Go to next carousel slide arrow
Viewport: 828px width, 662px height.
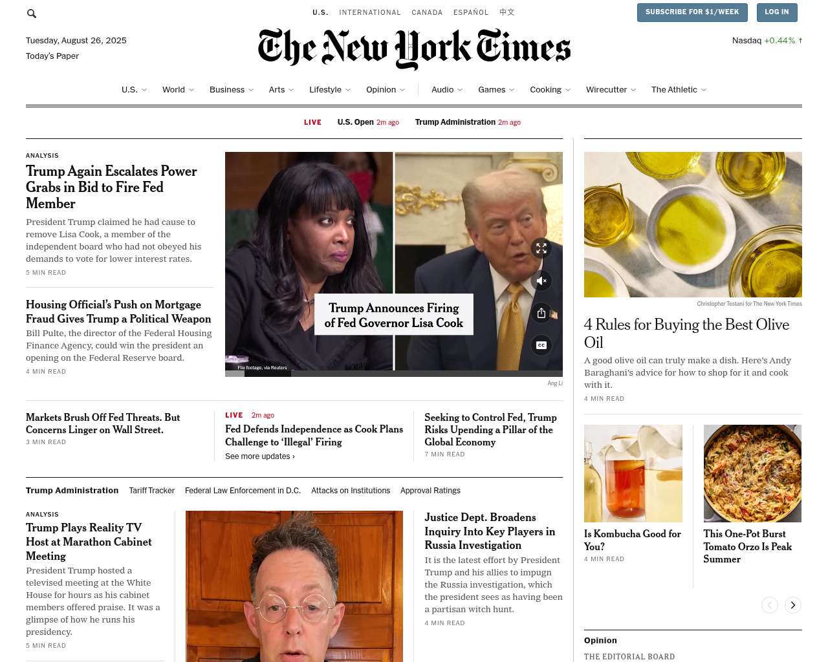coord(792,605)
